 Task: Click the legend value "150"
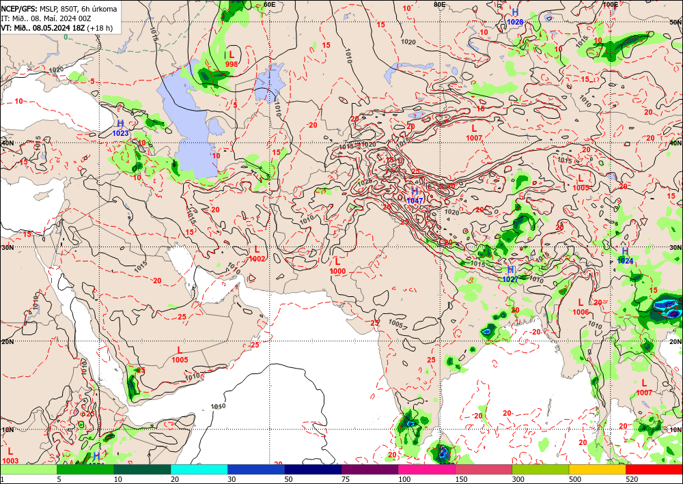[461, 480]
